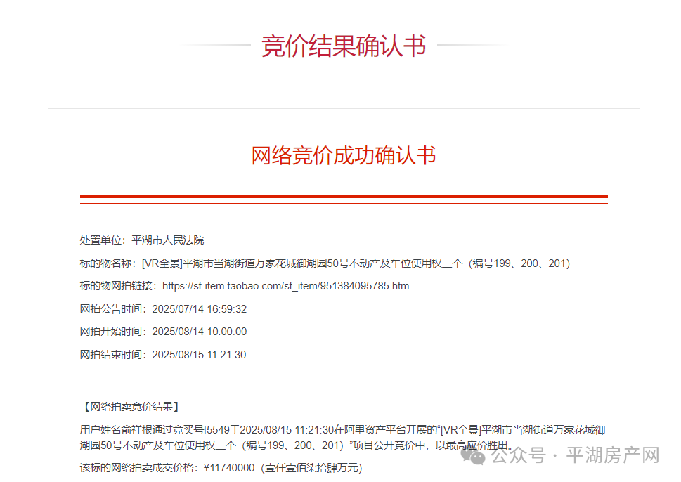Viewport: 681px width, 482px height.
Task: Select the 标的物名称 line text
Action: click(x=325, y=263)
